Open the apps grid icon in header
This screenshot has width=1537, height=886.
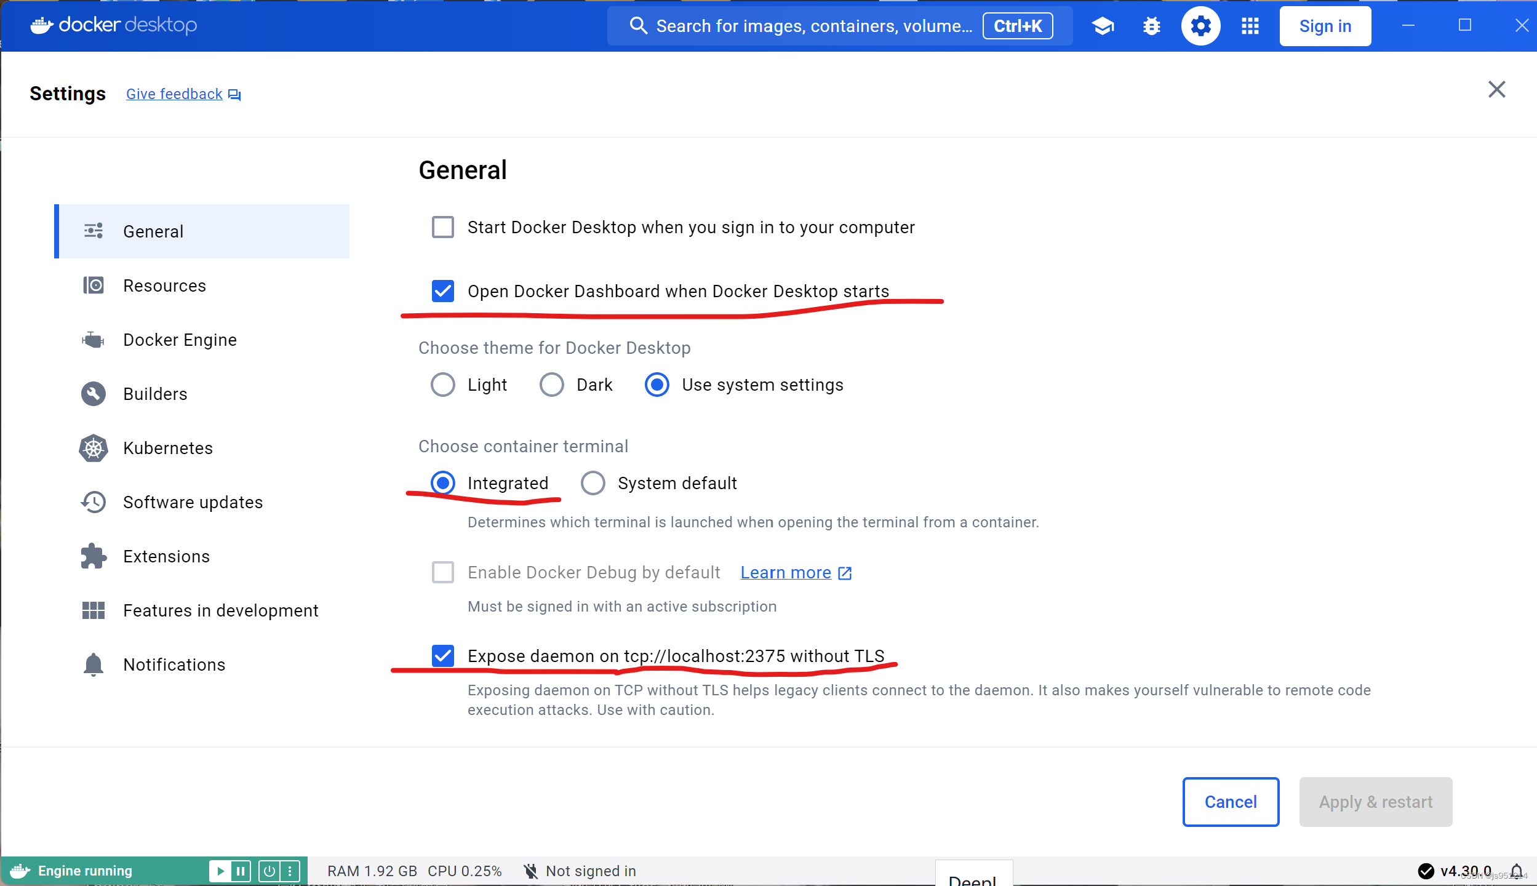pyautogui.click(x=1250, y=26)
